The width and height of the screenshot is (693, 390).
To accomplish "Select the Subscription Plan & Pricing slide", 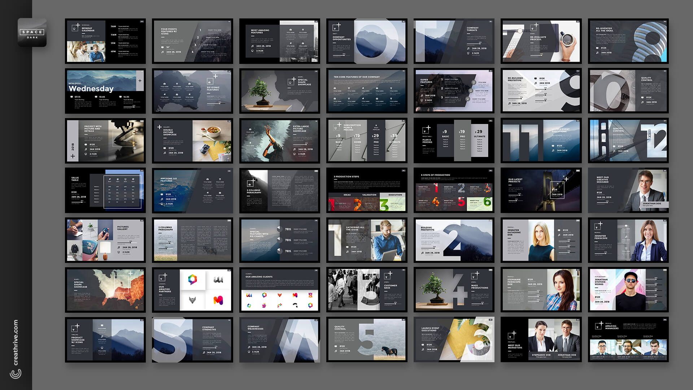I will [x=367, y=141].
